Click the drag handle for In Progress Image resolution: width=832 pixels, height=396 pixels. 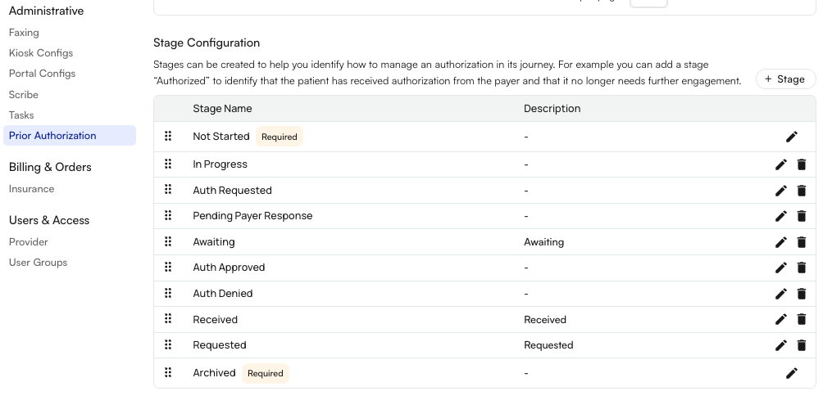click(x=168, y=164)
